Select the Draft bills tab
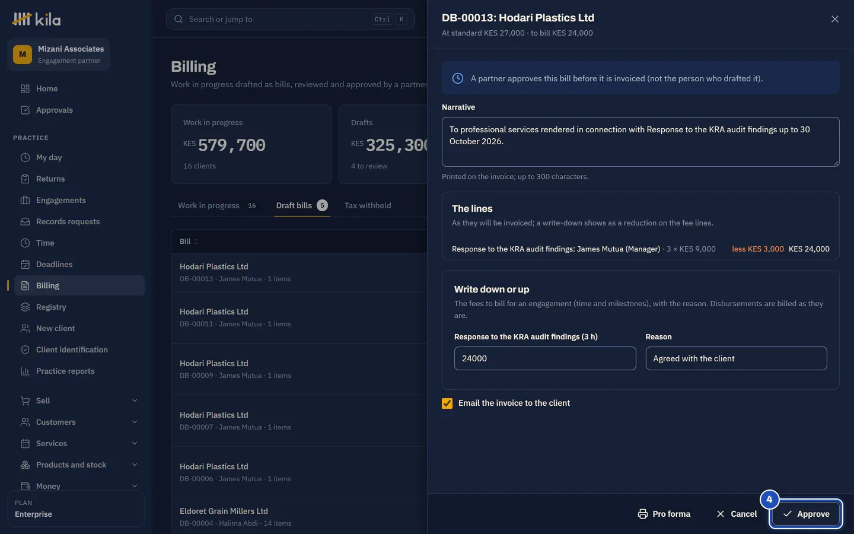Screen dimensions: 854x534 (302, 205)
